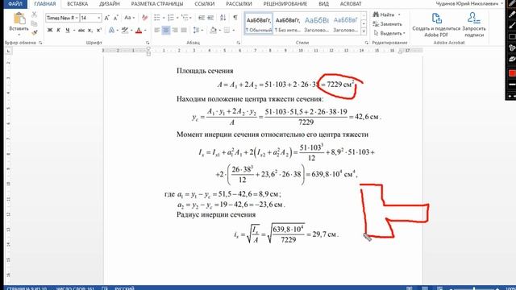516x290 pixels.
Task: Toggle Italic (К) formatting
Action: [58, 31]
